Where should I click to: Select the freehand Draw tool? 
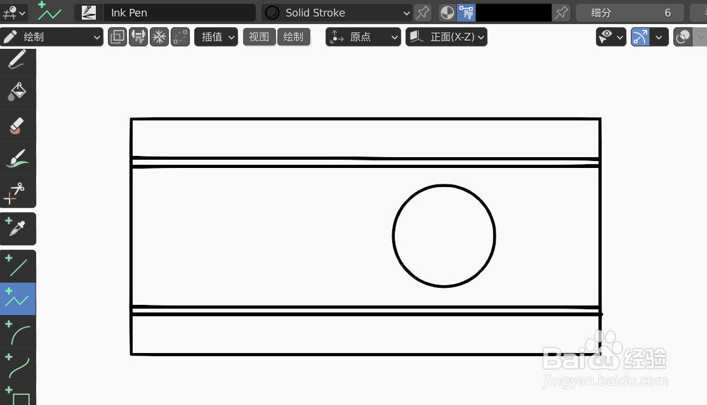18,60
